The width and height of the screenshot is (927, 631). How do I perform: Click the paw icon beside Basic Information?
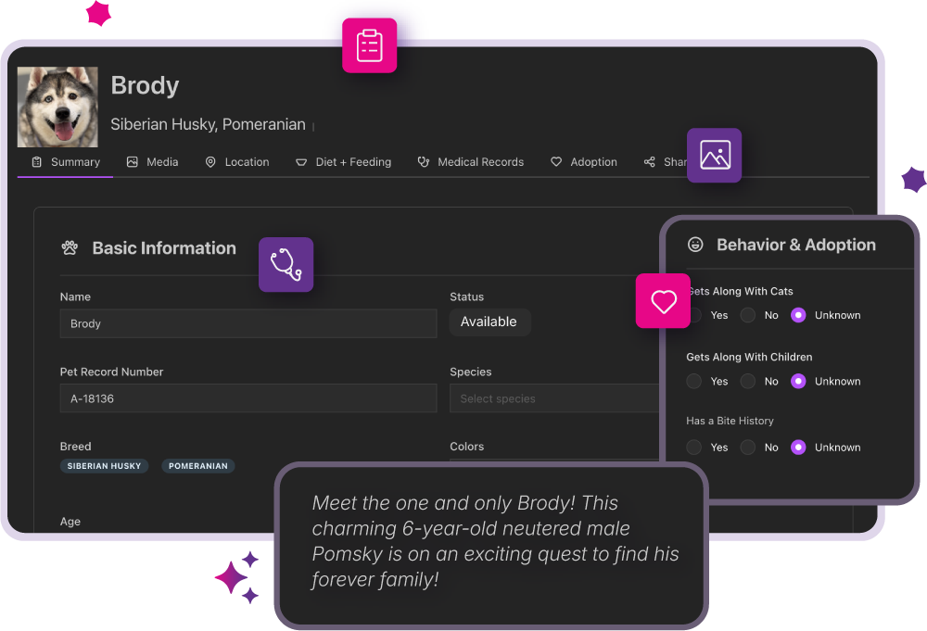click(70, 247)
